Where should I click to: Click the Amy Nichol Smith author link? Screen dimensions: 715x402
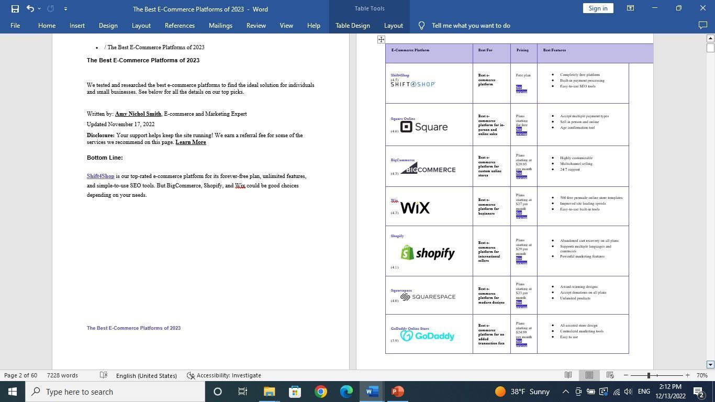pyautogui.click(x=138, y=114)
